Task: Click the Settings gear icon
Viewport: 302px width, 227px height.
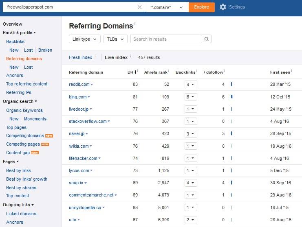Action: pos(223,7)
